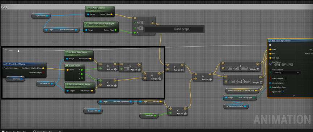Click the Actors to Ignore array pin
This screenshot has height=132, width=313.
[270, 83]
